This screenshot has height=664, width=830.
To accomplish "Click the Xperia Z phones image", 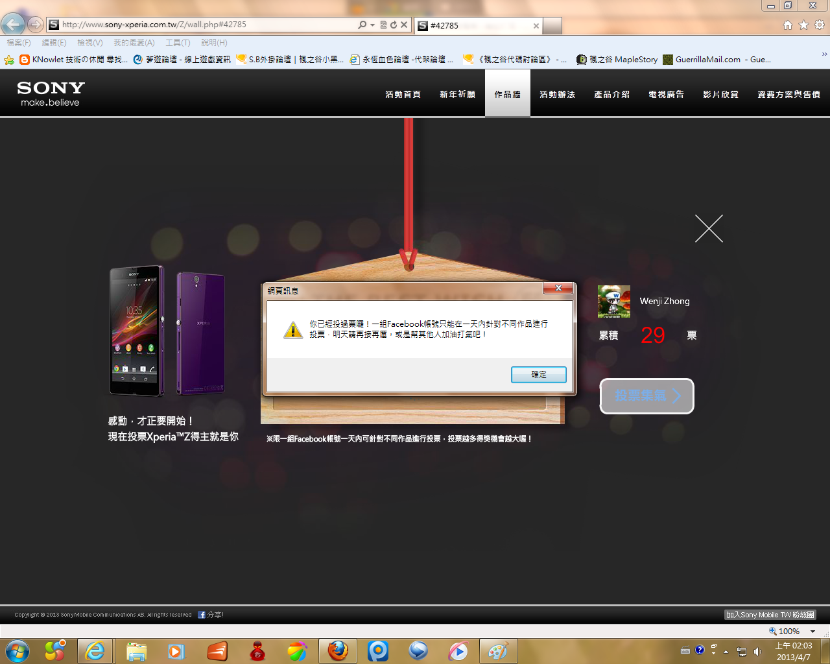I will coord(167,331).
